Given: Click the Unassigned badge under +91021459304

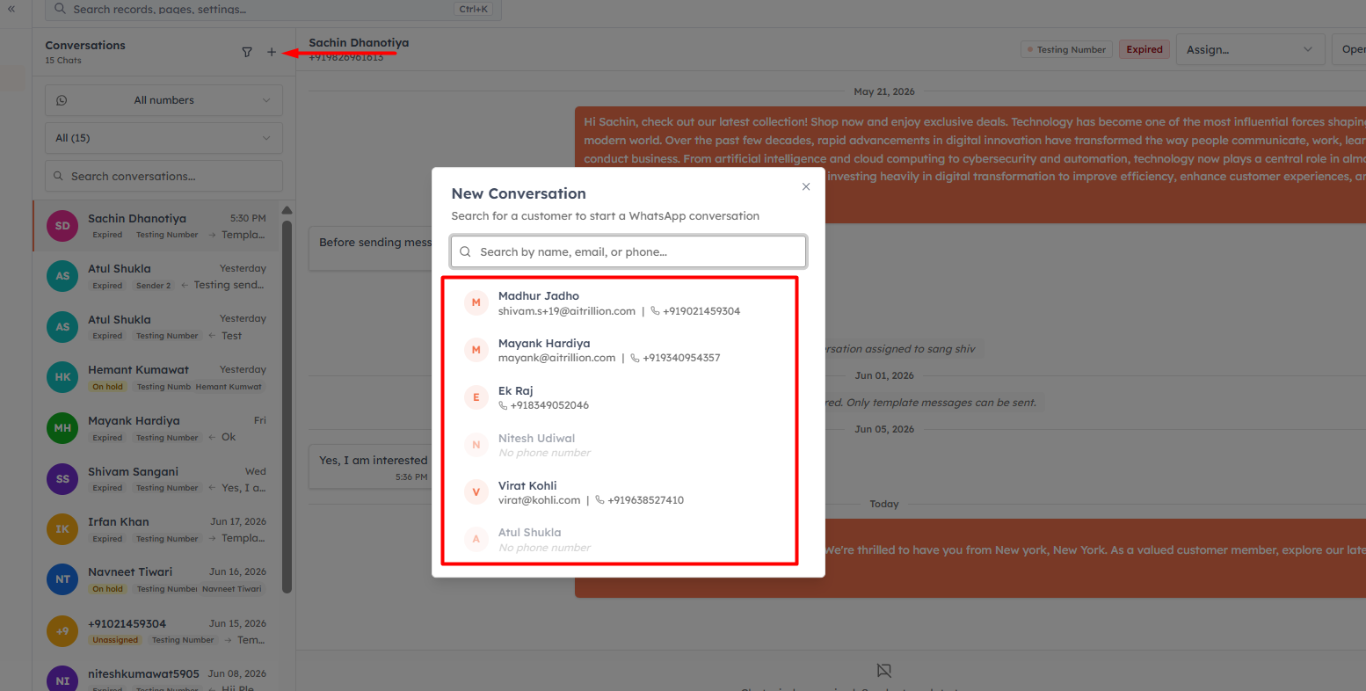Looking at the screenshot, I should click(x=115, y=640).
